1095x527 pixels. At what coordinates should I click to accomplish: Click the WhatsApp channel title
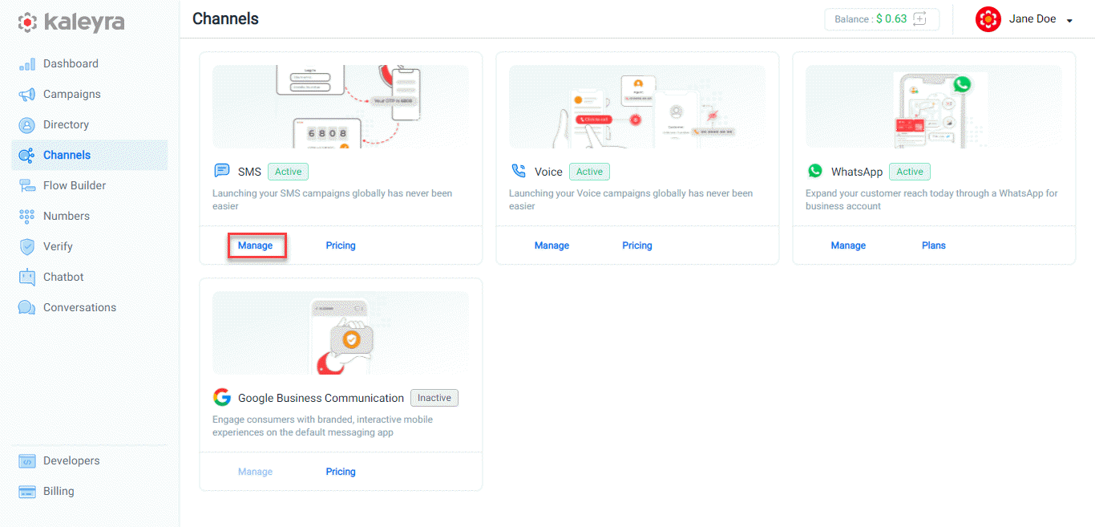pyautogui.click(x=857, y=172)
